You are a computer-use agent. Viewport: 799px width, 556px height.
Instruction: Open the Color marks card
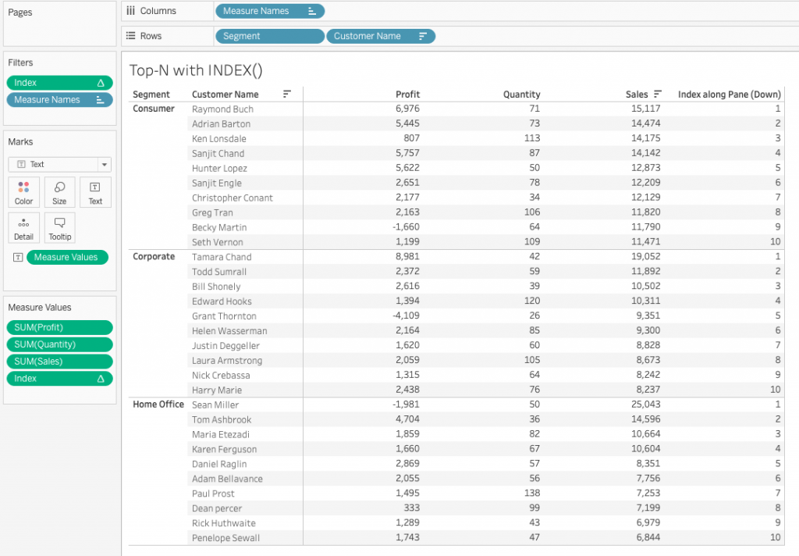(24, 191)
